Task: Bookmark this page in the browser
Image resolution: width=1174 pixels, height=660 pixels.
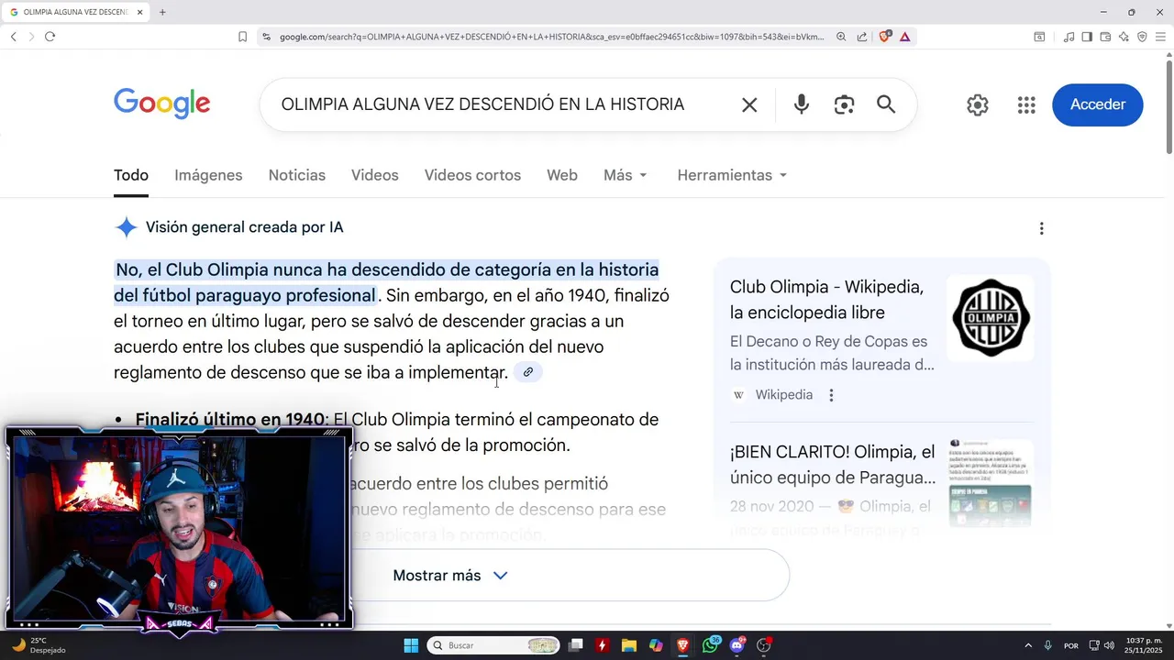Action: tap(242, 37)
